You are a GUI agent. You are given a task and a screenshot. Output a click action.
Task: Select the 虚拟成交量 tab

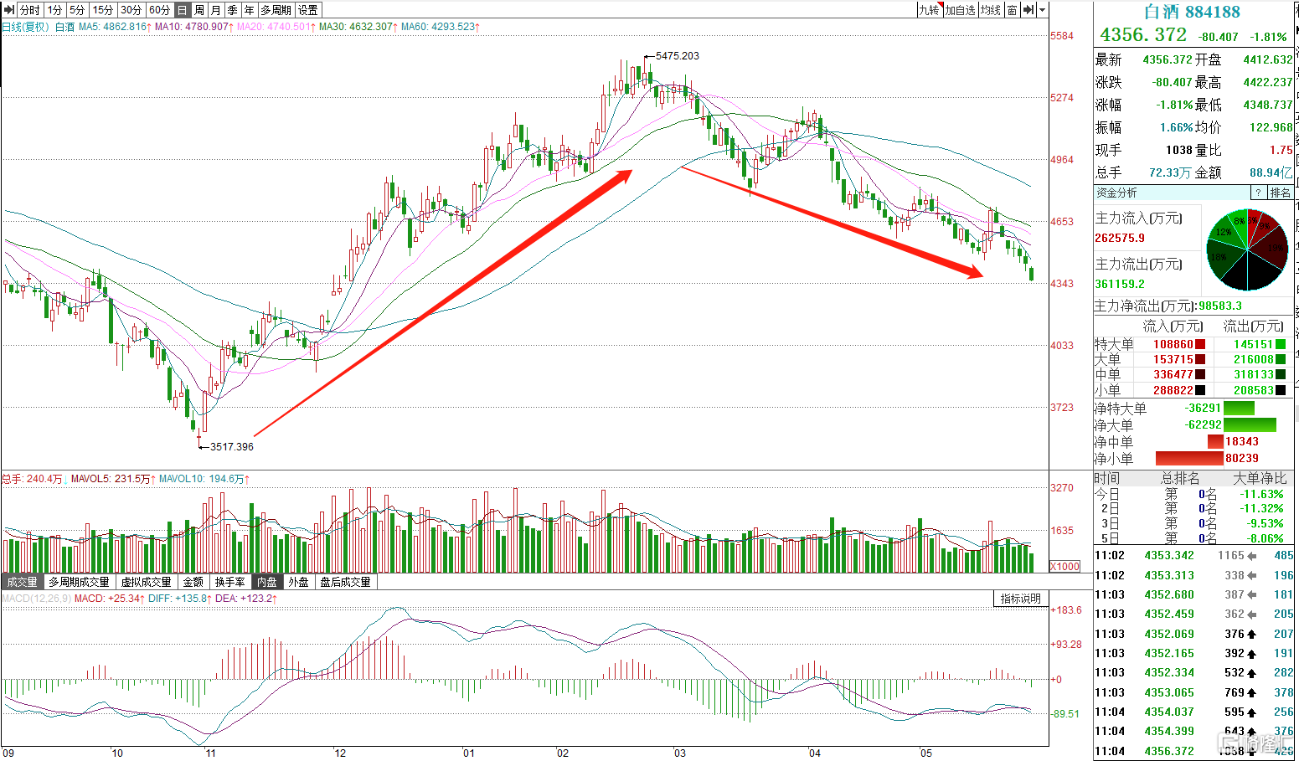click(x=147, y=582)
